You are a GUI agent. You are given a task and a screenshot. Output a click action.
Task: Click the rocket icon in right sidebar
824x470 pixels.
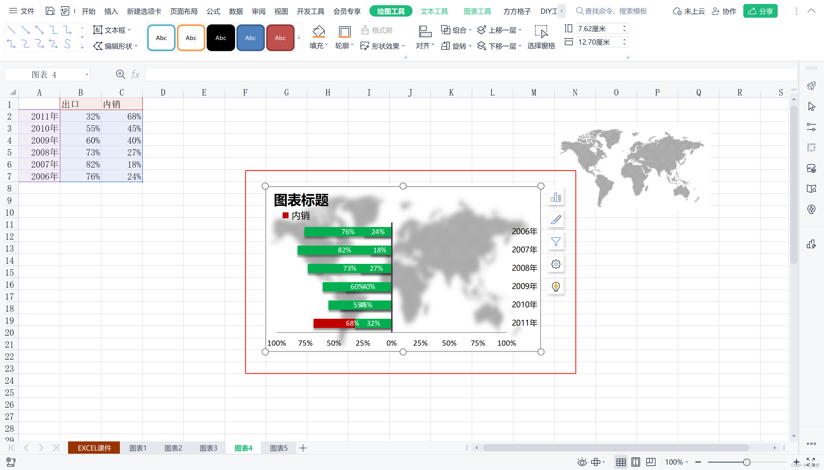(x=811, y=86)
